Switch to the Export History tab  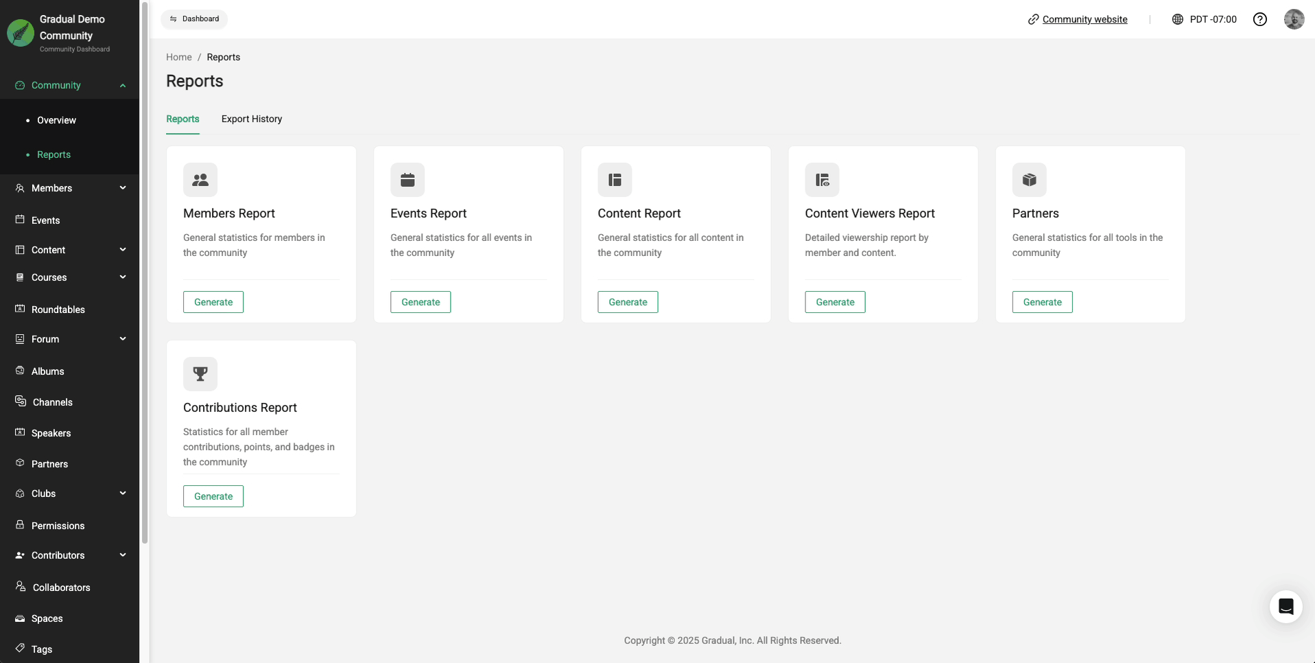click(252, 119)
